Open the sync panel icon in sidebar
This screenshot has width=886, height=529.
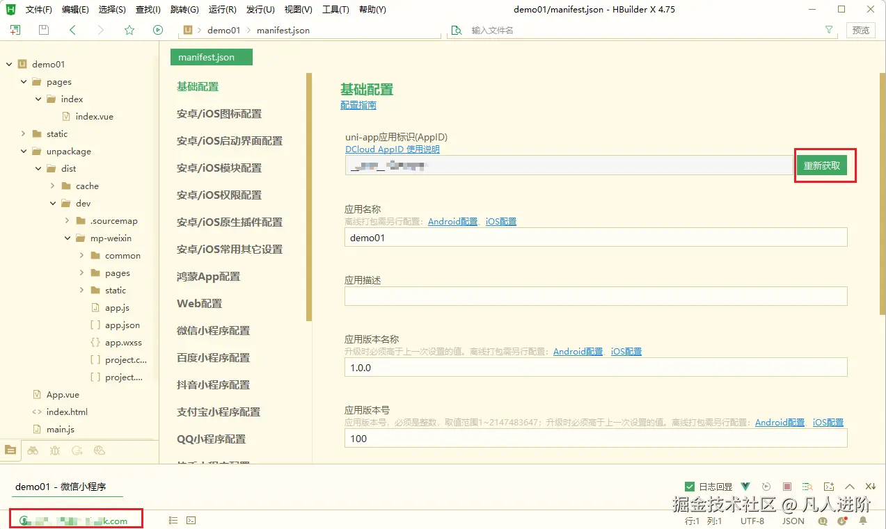tap(77, 450)
